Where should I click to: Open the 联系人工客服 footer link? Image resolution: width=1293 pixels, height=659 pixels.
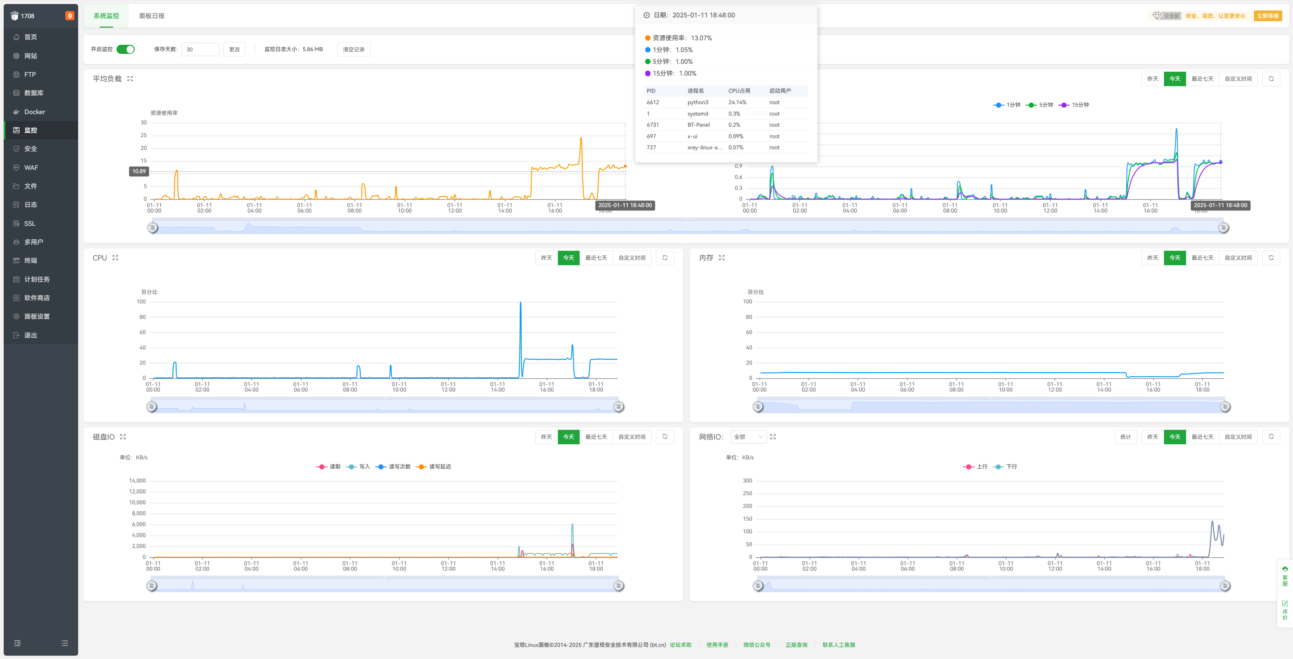839,645
